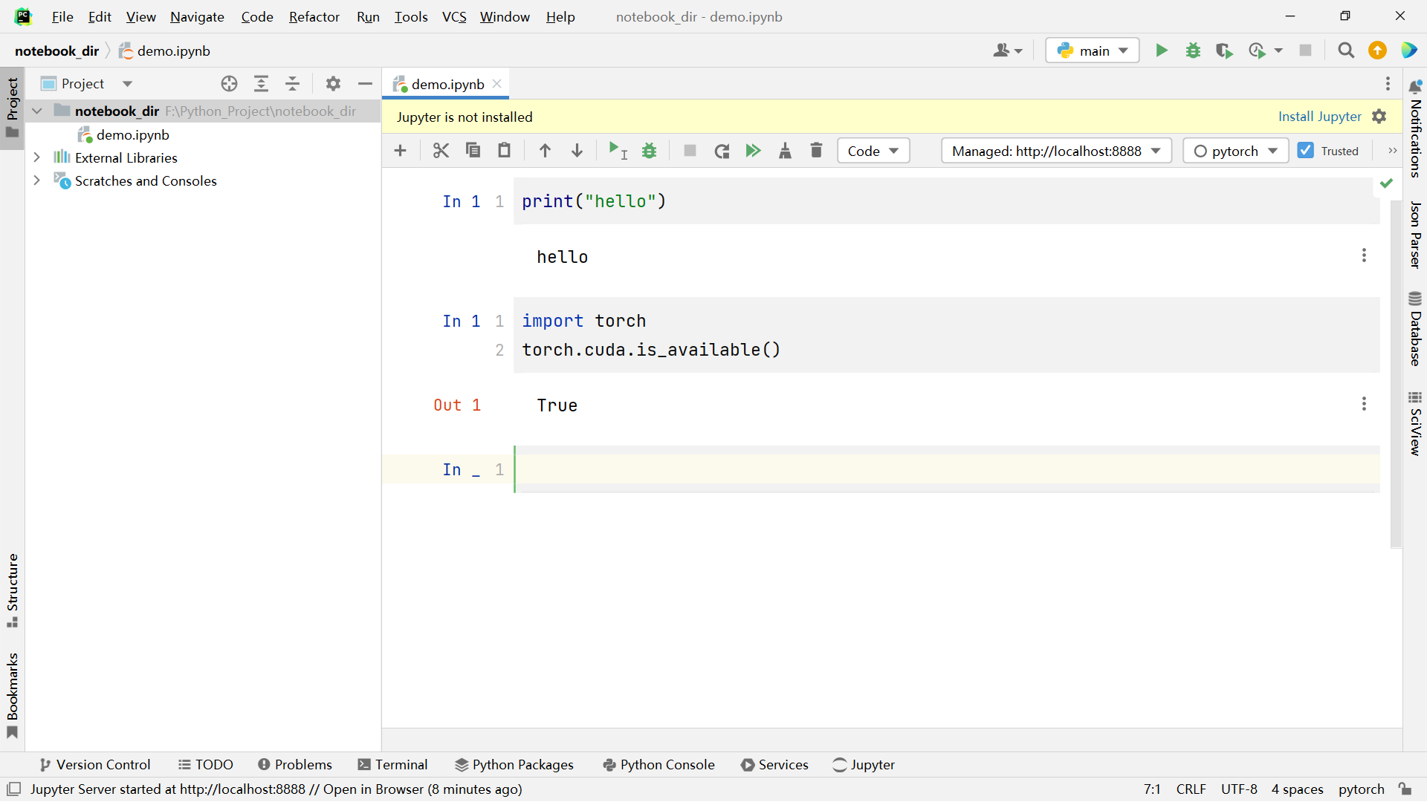Click the Add Cell below icon
Screen dimensions: 1427x802
click(x=400, y=151)
